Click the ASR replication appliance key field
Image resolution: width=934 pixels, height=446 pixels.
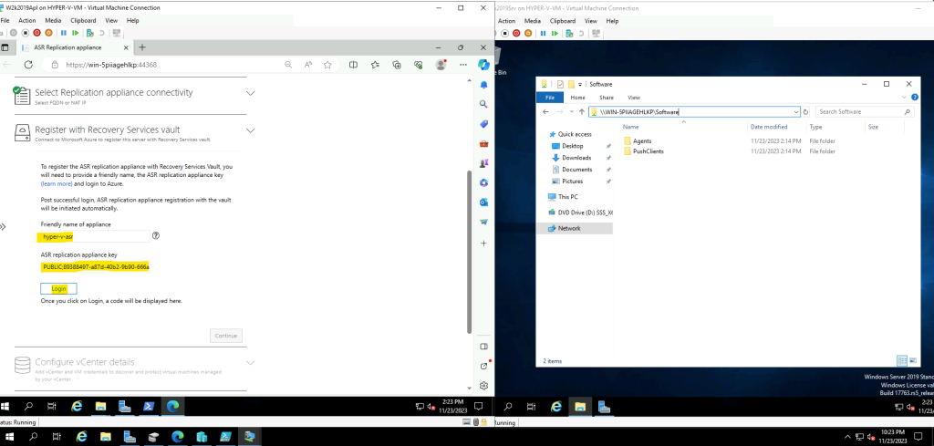point(95,267)
